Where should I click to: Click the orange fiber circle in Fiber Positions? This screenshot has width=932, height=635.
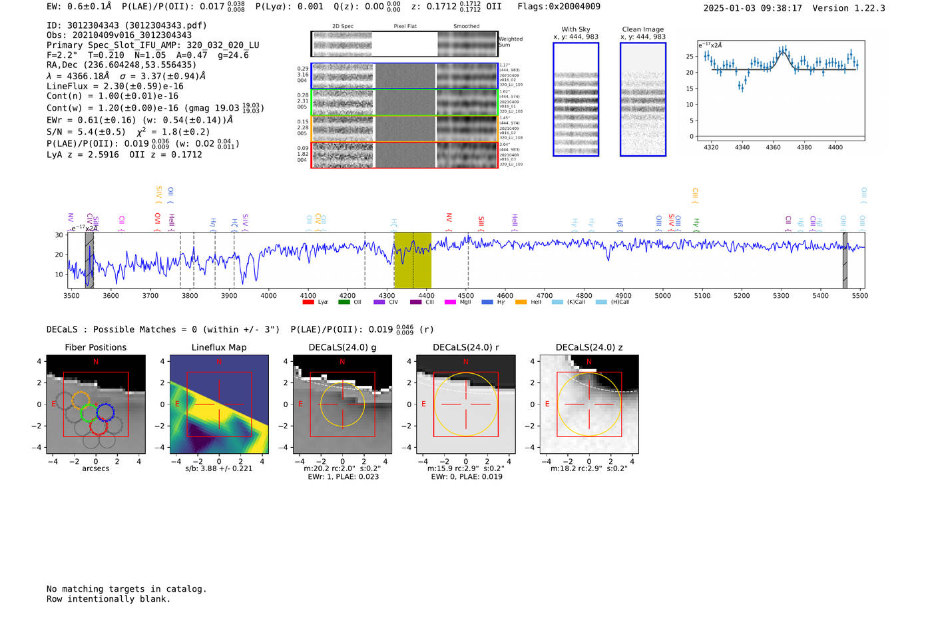tap(81, 400)
